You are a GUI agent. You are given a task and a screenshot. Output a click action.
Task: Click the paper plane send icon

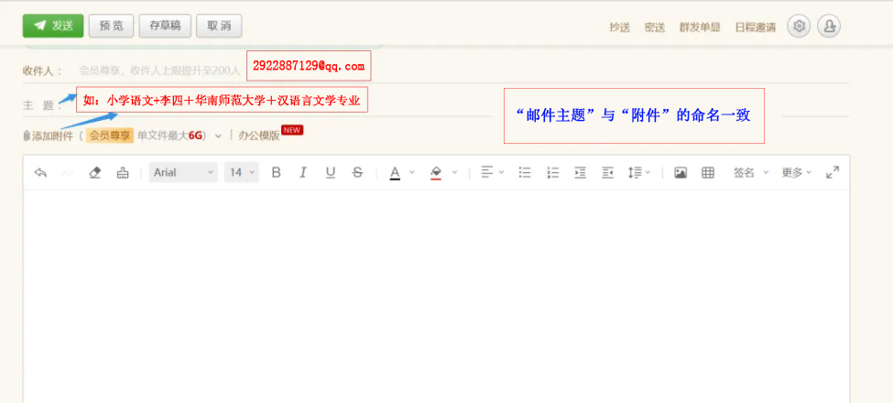point(39,27)
